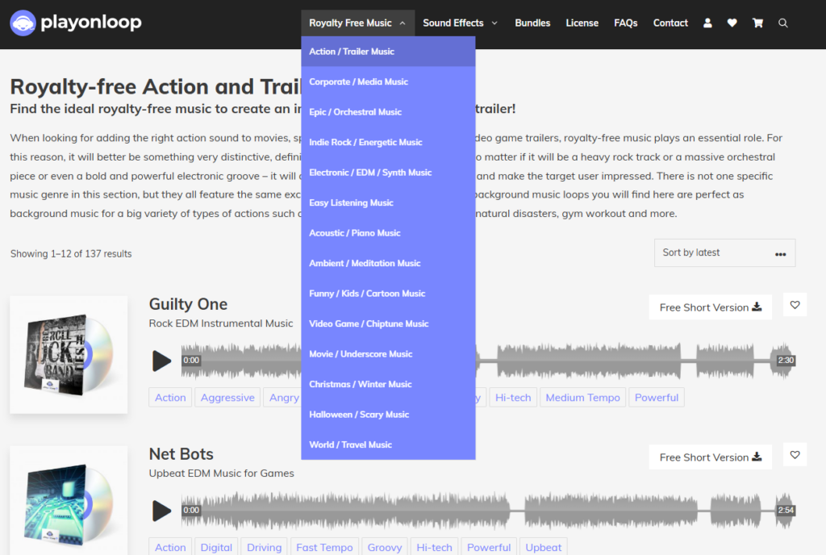Select Movie / Underscore Music
Viewport: 826px width, 555px height.
coord(388,354)
